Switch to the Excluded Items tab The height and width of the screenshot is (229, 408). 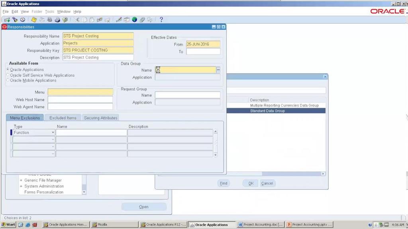[63, 118]
